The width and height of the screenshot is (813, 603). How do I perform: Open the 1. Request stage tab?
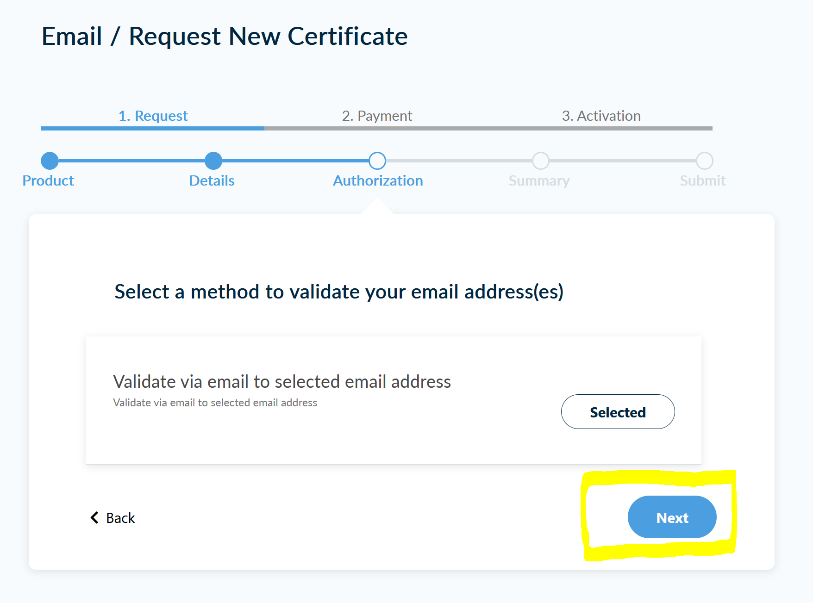coord(153,116)
